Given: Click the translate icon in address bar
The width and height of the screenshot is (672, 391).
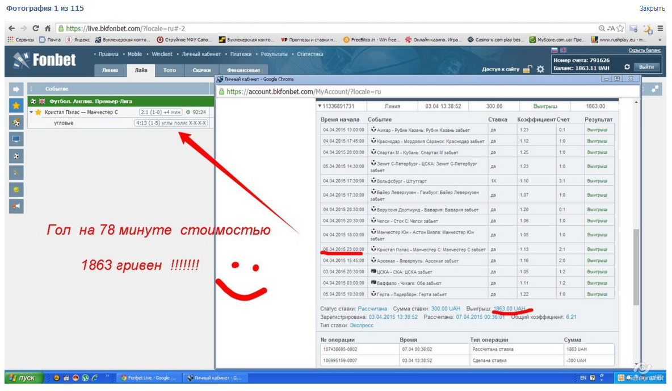Looking at the screenshot, I should pyautogui.click(x=611, y=28).
